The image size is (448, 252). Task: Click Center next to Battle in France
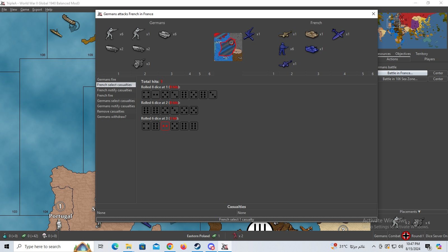438,73
